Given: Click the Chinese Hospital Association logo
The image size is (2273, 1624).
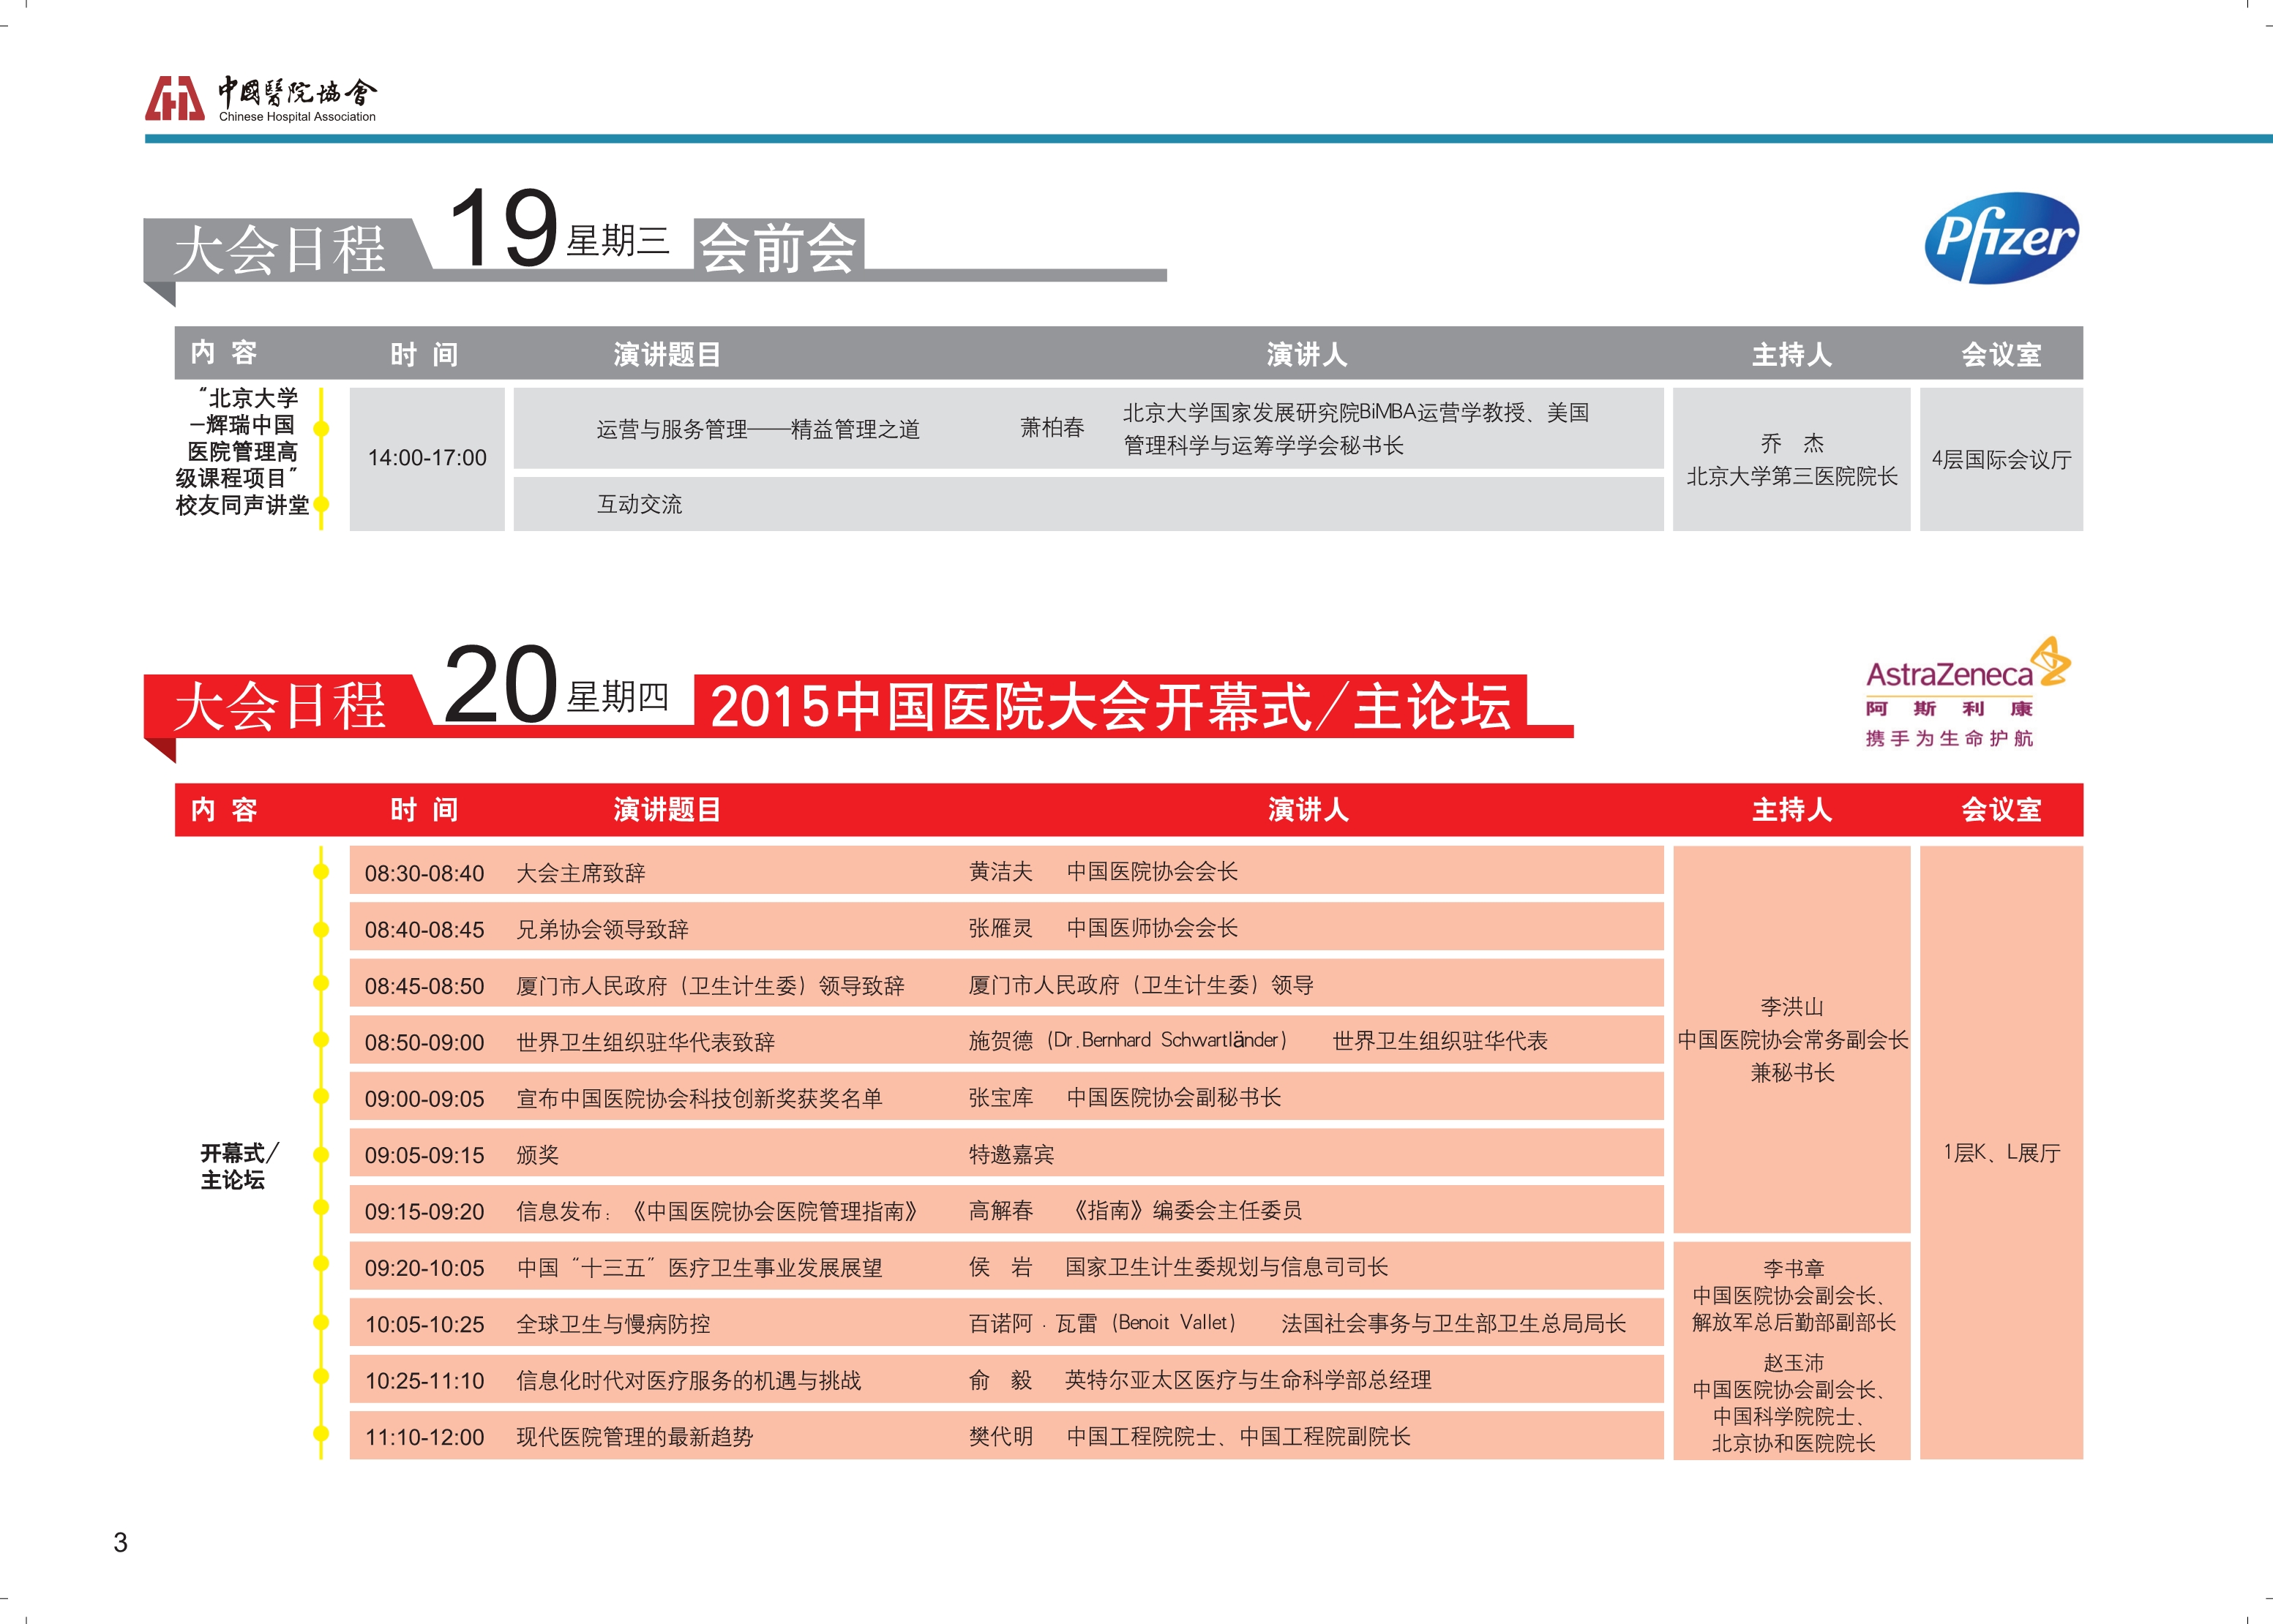Looking at the screenshot, I should tap(260, 99).
